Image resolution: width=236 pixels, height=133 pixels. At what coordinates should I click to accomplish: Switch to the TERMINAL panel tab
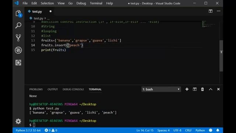(95, 89)
